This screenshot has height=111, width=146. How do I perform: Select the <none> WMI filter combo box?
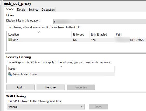[46, 107]
